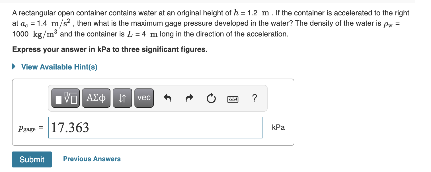This screenshot has height=172, width=431.
Task: Click inside the answer entry box
Action: (155, 128)
